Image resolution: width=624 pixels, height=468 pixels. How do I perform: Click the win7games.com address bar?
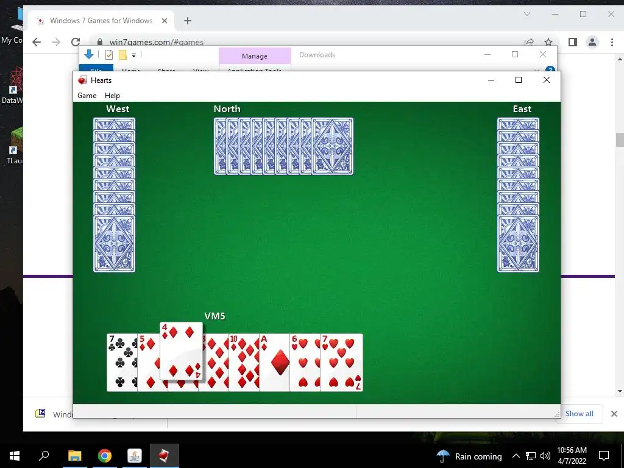157,42
